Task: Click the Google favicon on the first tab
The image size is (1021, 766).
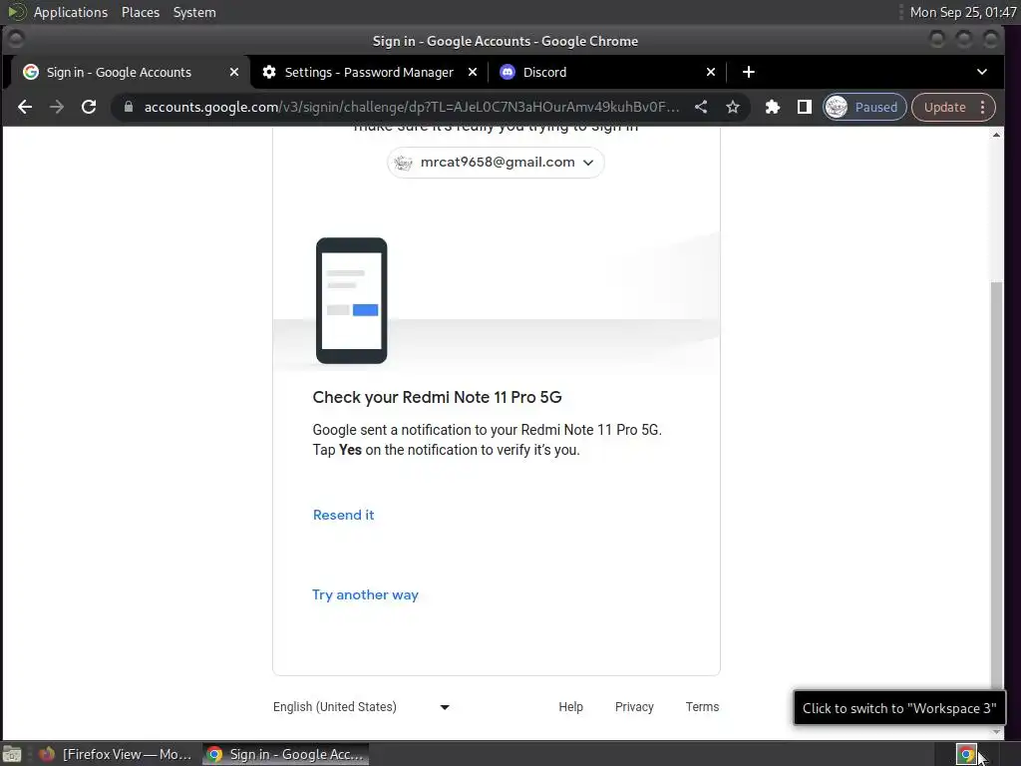Action: click(31, 72)
